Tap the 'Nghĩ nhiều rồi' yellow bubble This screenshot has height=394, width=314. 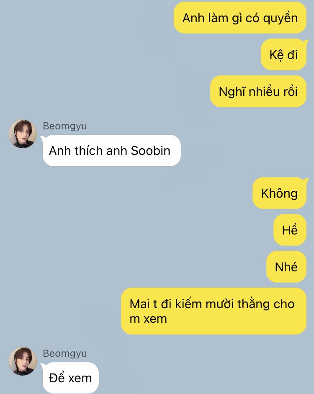pos(258,91)
